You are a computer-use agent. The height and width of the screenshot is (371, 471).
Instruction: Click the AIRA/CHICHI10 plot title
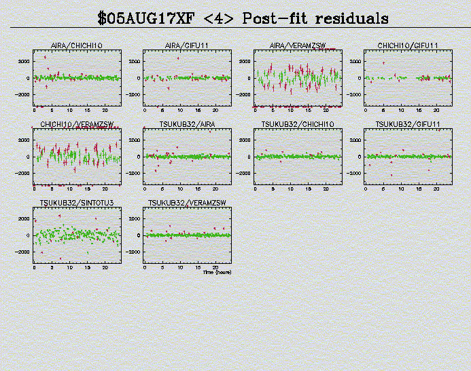point(77,45)
